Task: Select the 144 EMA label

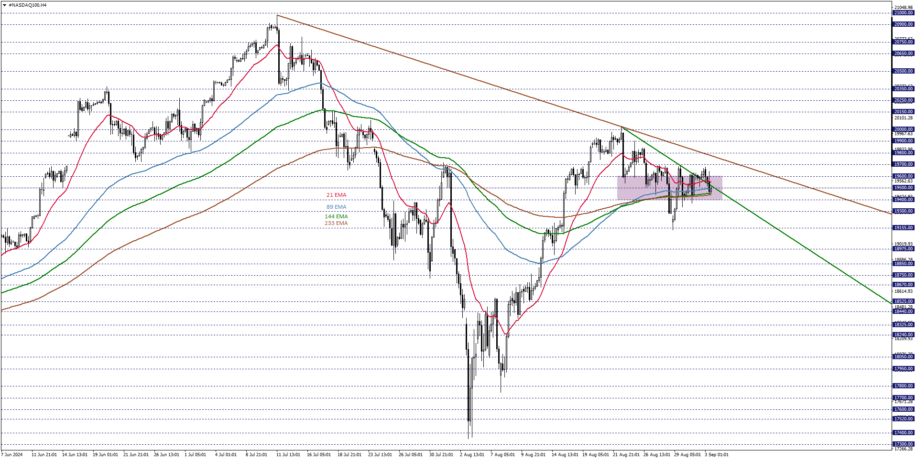Action: pyautogui.click(x=336, y=217)
